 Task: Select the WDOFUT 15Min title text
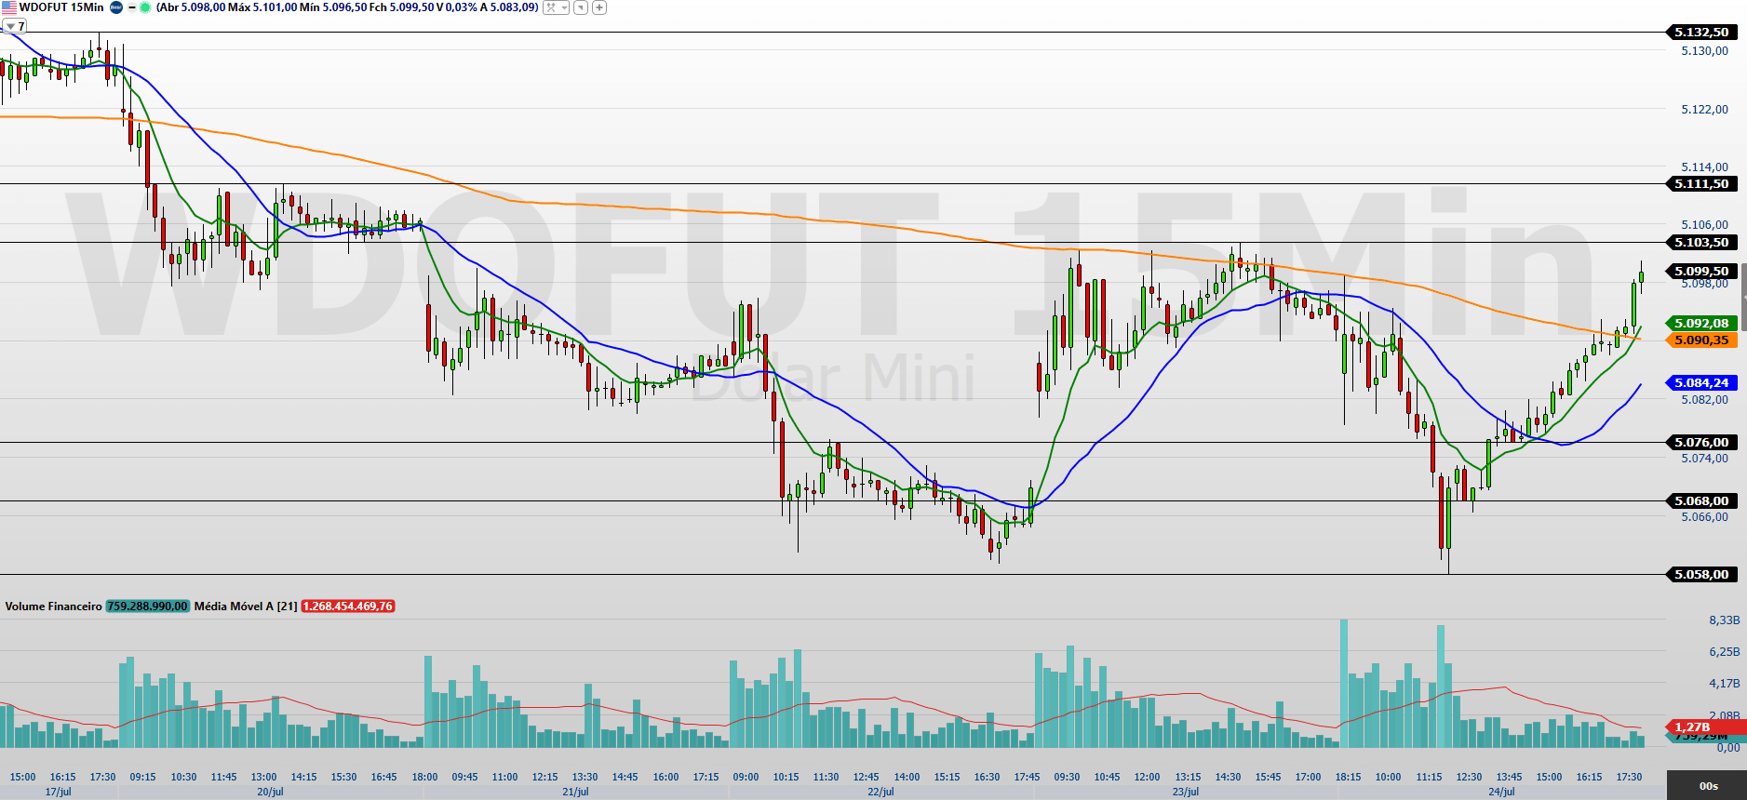[x=61, y=7]
